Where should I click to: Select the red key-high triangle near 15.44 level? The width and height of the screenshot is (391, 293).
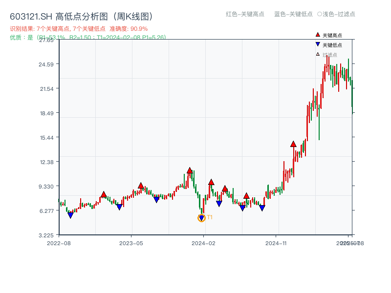[292, 144]
